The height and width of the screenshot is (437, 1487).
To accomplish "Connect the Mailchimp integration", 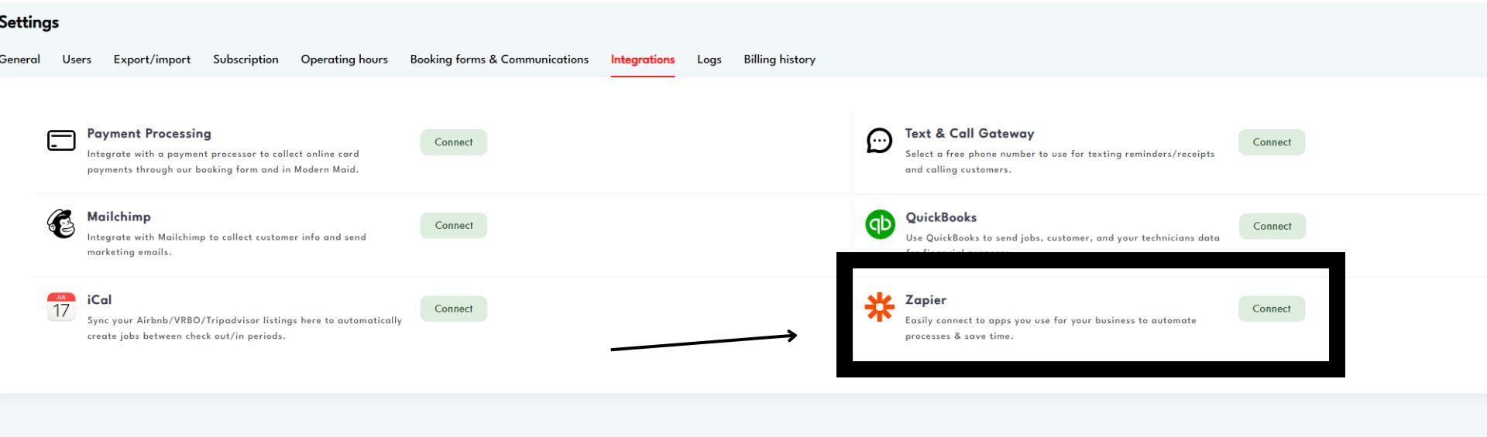I will coord(454,225).
